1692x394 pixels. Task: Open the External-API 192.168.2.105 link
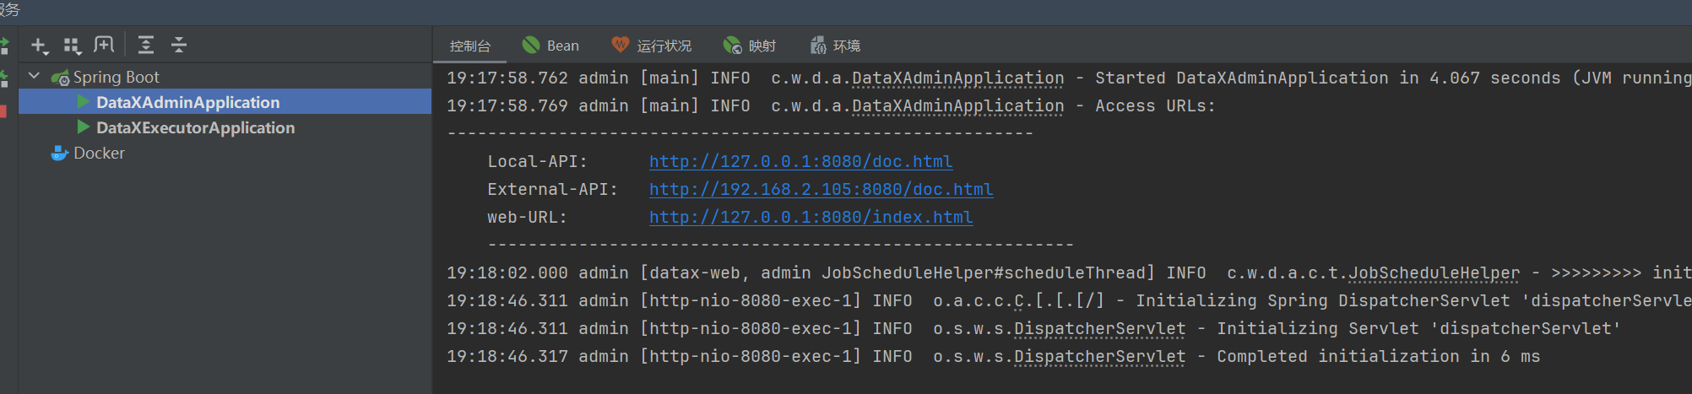821,189
